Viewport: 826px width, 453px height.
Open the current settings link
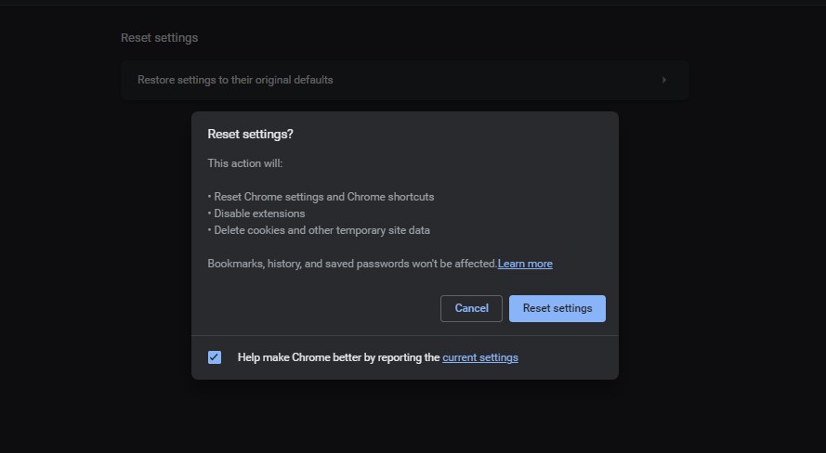tap(479, 357)
